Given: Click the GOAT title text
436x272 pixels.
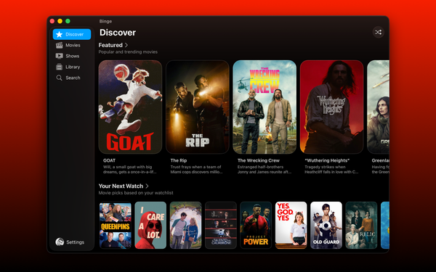Looking at the screenshot, I should 109,160.
